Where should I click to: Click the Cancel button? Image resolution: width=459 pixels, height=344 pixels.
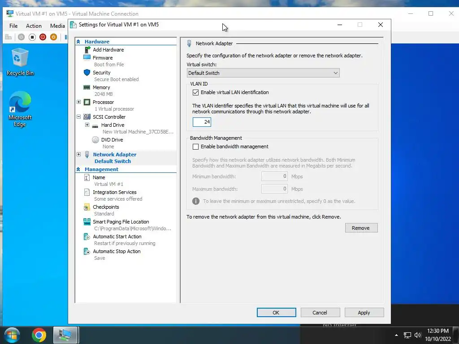point(320,312)
